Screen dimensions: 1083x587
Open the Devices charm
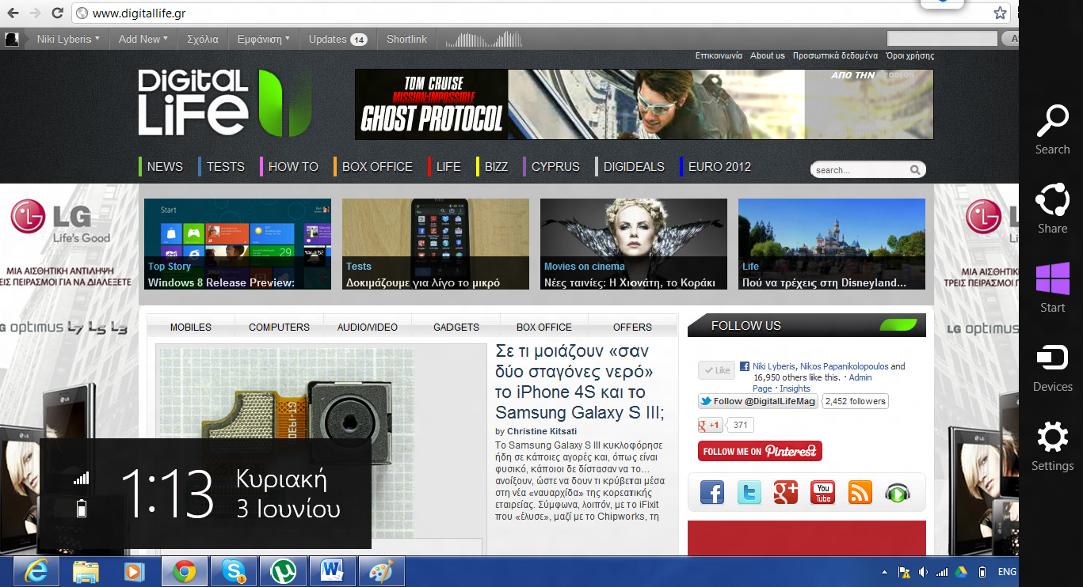(1052, 367)
